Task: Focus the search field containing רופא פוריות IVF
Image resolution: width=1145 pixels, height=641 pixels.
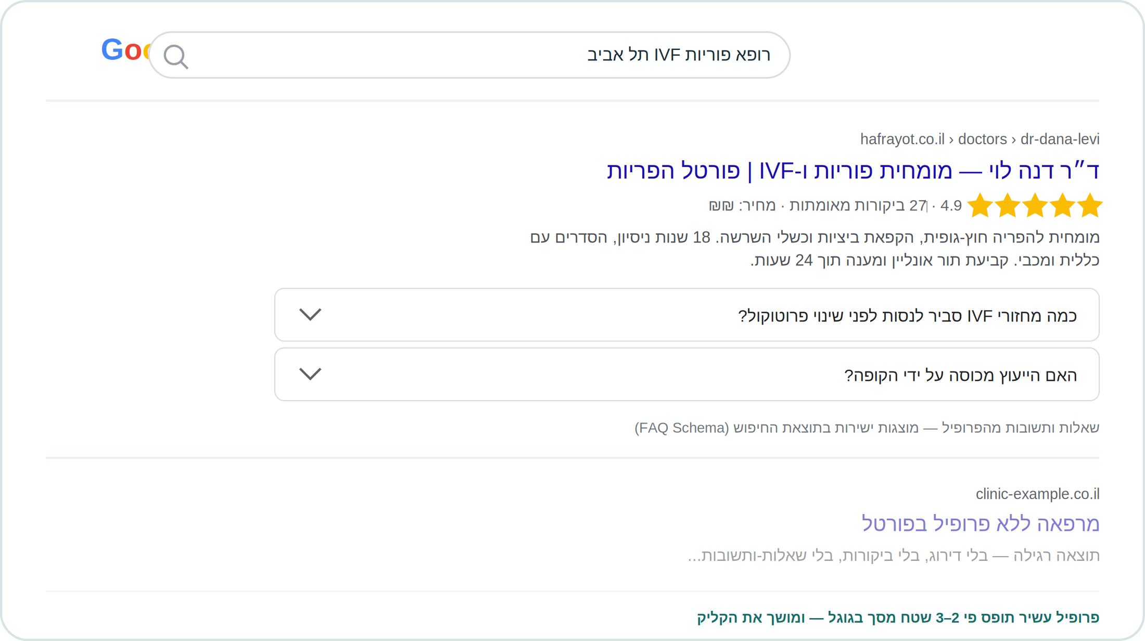Action: tap(469, 55)
